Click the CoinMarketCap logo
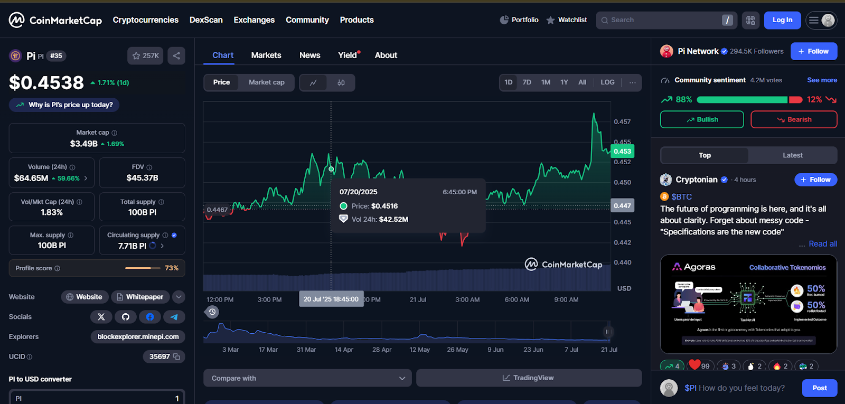 tap(55, 20)
